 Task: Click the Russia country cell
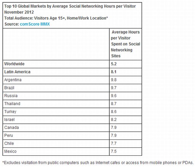(x=10, y=96)
